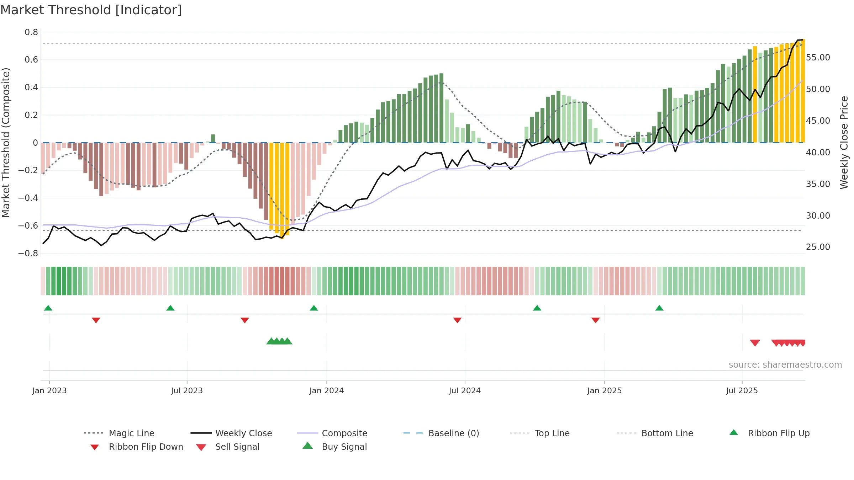This screenshot has height=480, width=854.
Task: Click the Market Threshold [Indicator] chart title
Action: coord(91,10)
